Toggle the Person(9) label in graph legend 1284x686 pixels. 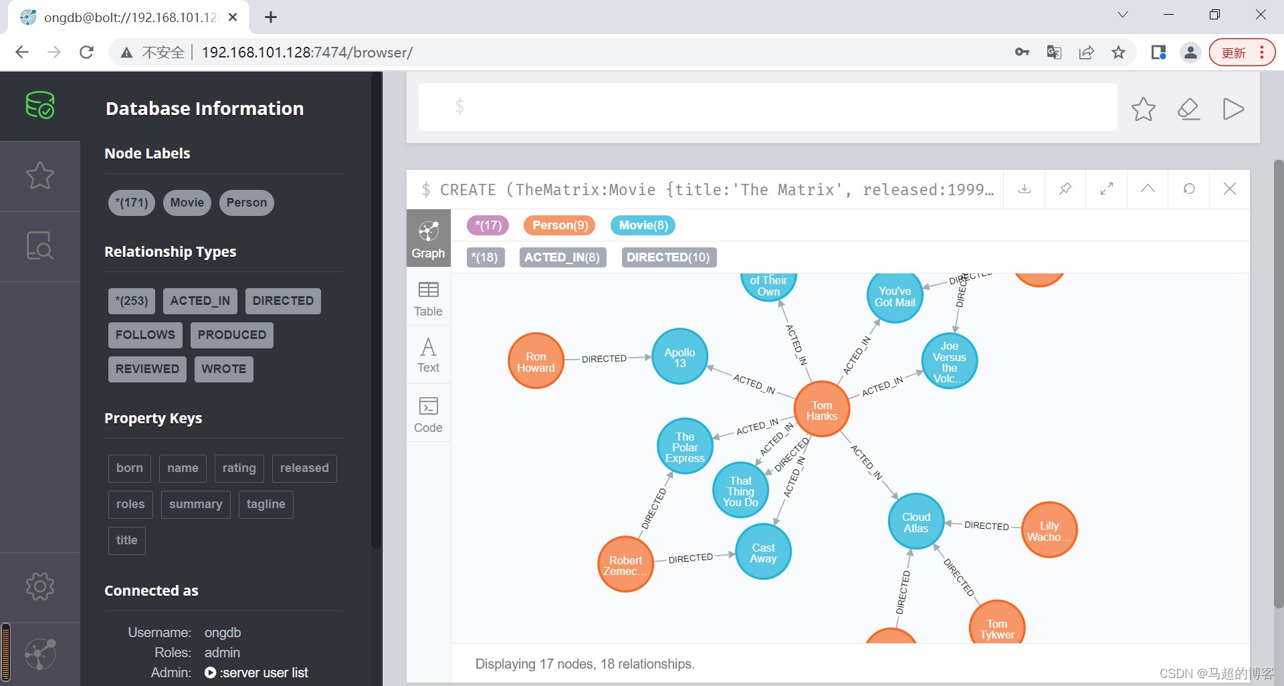pyautogui.click(x=559, y=225)
